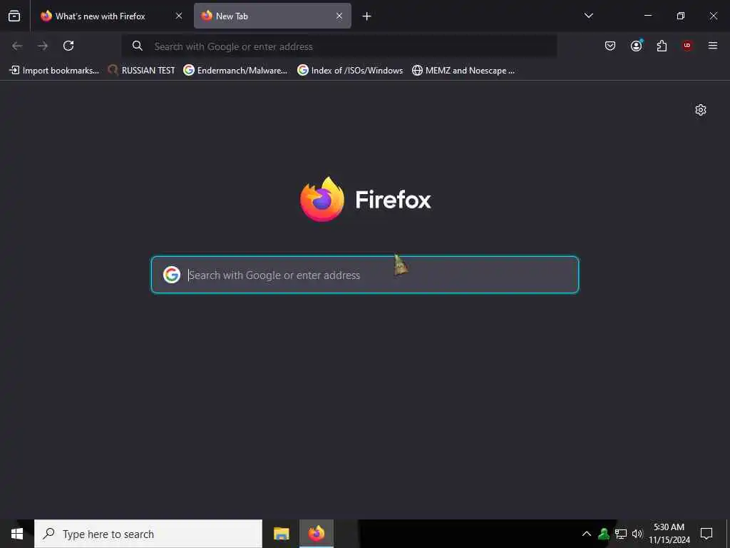Screen dimensions: 730x548
Task: Restore down the Firefox window
Action: point(681,16)
